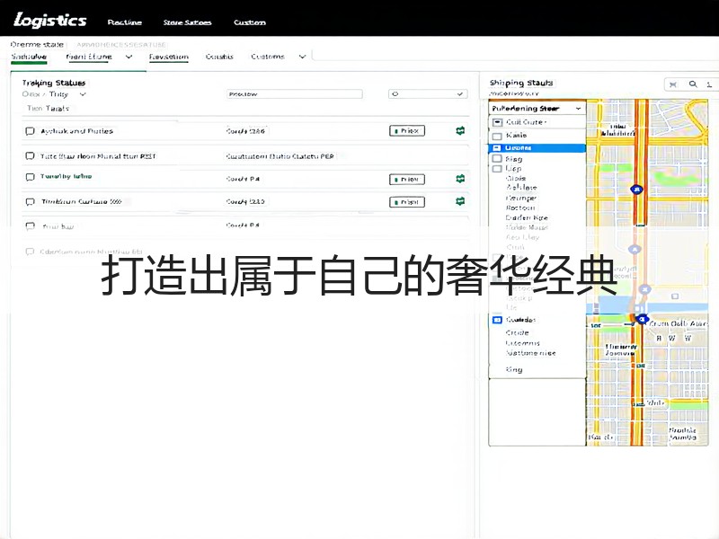Toggle the Cult Crate checkbox atop the list
Viewport: 719px width, 539px height.
coord(498,122)
